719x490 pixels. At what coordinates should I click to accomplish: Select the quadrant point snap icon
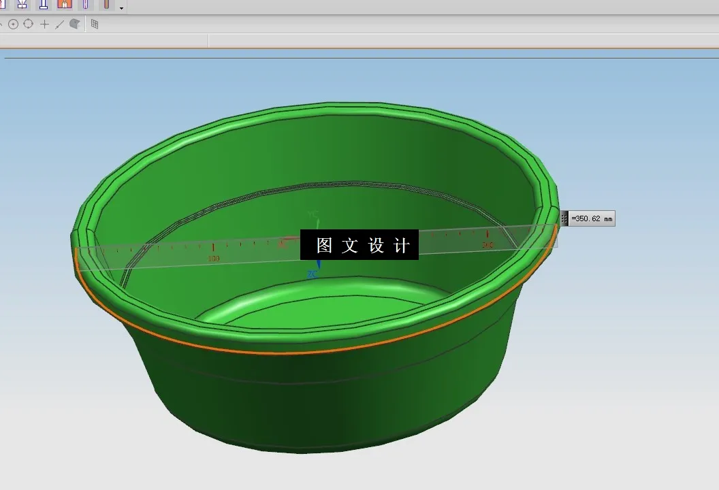coord(29,24)
